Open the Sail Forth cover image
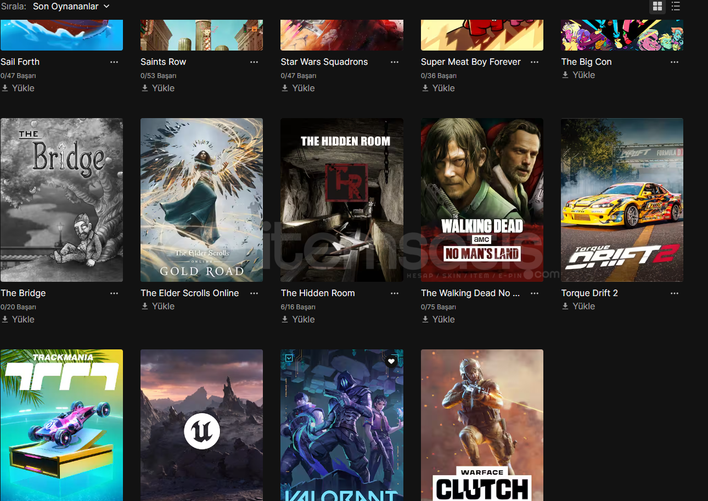 tap(61, 35)
